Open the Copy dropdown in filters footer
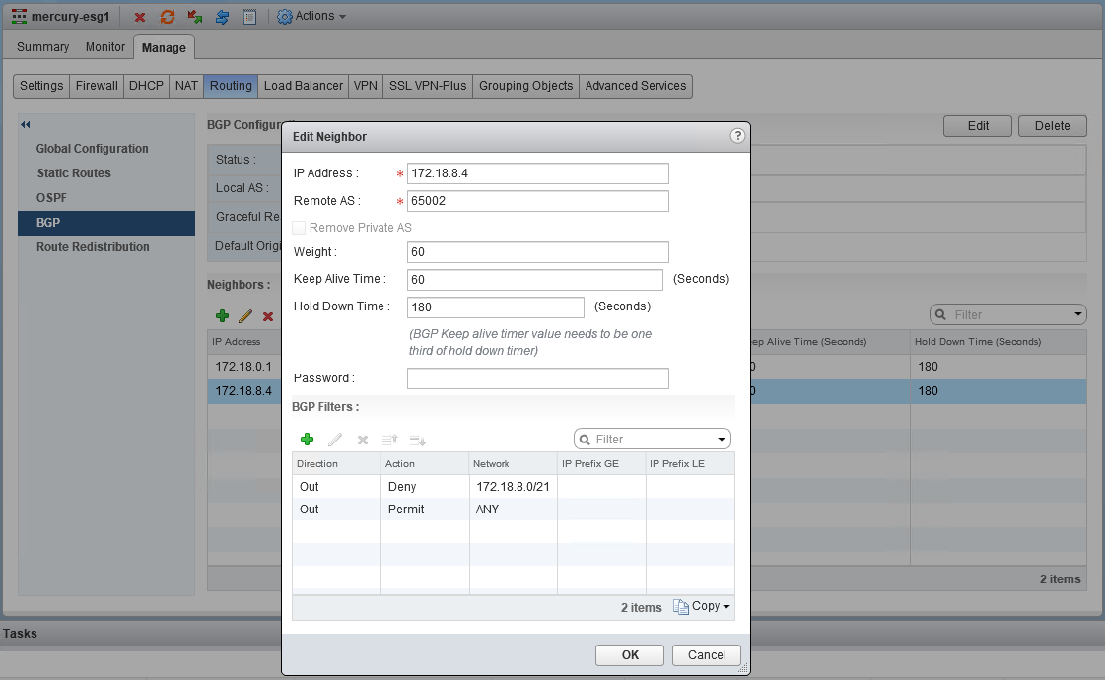This screenshot has width=1105, height=680. [702, 607]
